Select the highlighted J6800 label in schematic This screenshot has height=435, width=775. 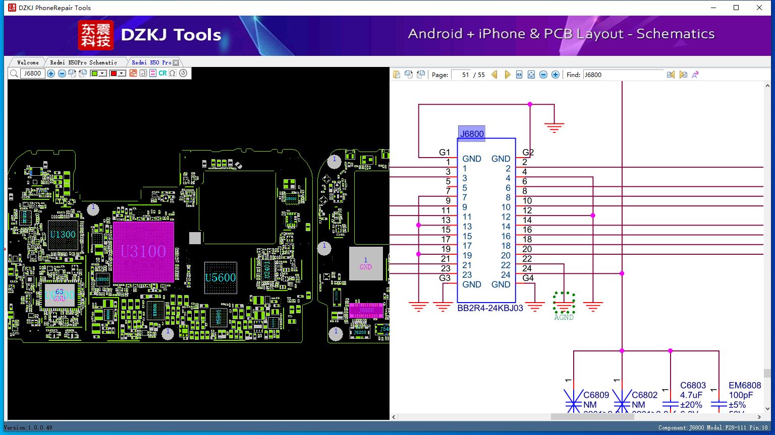coord(472,133)
